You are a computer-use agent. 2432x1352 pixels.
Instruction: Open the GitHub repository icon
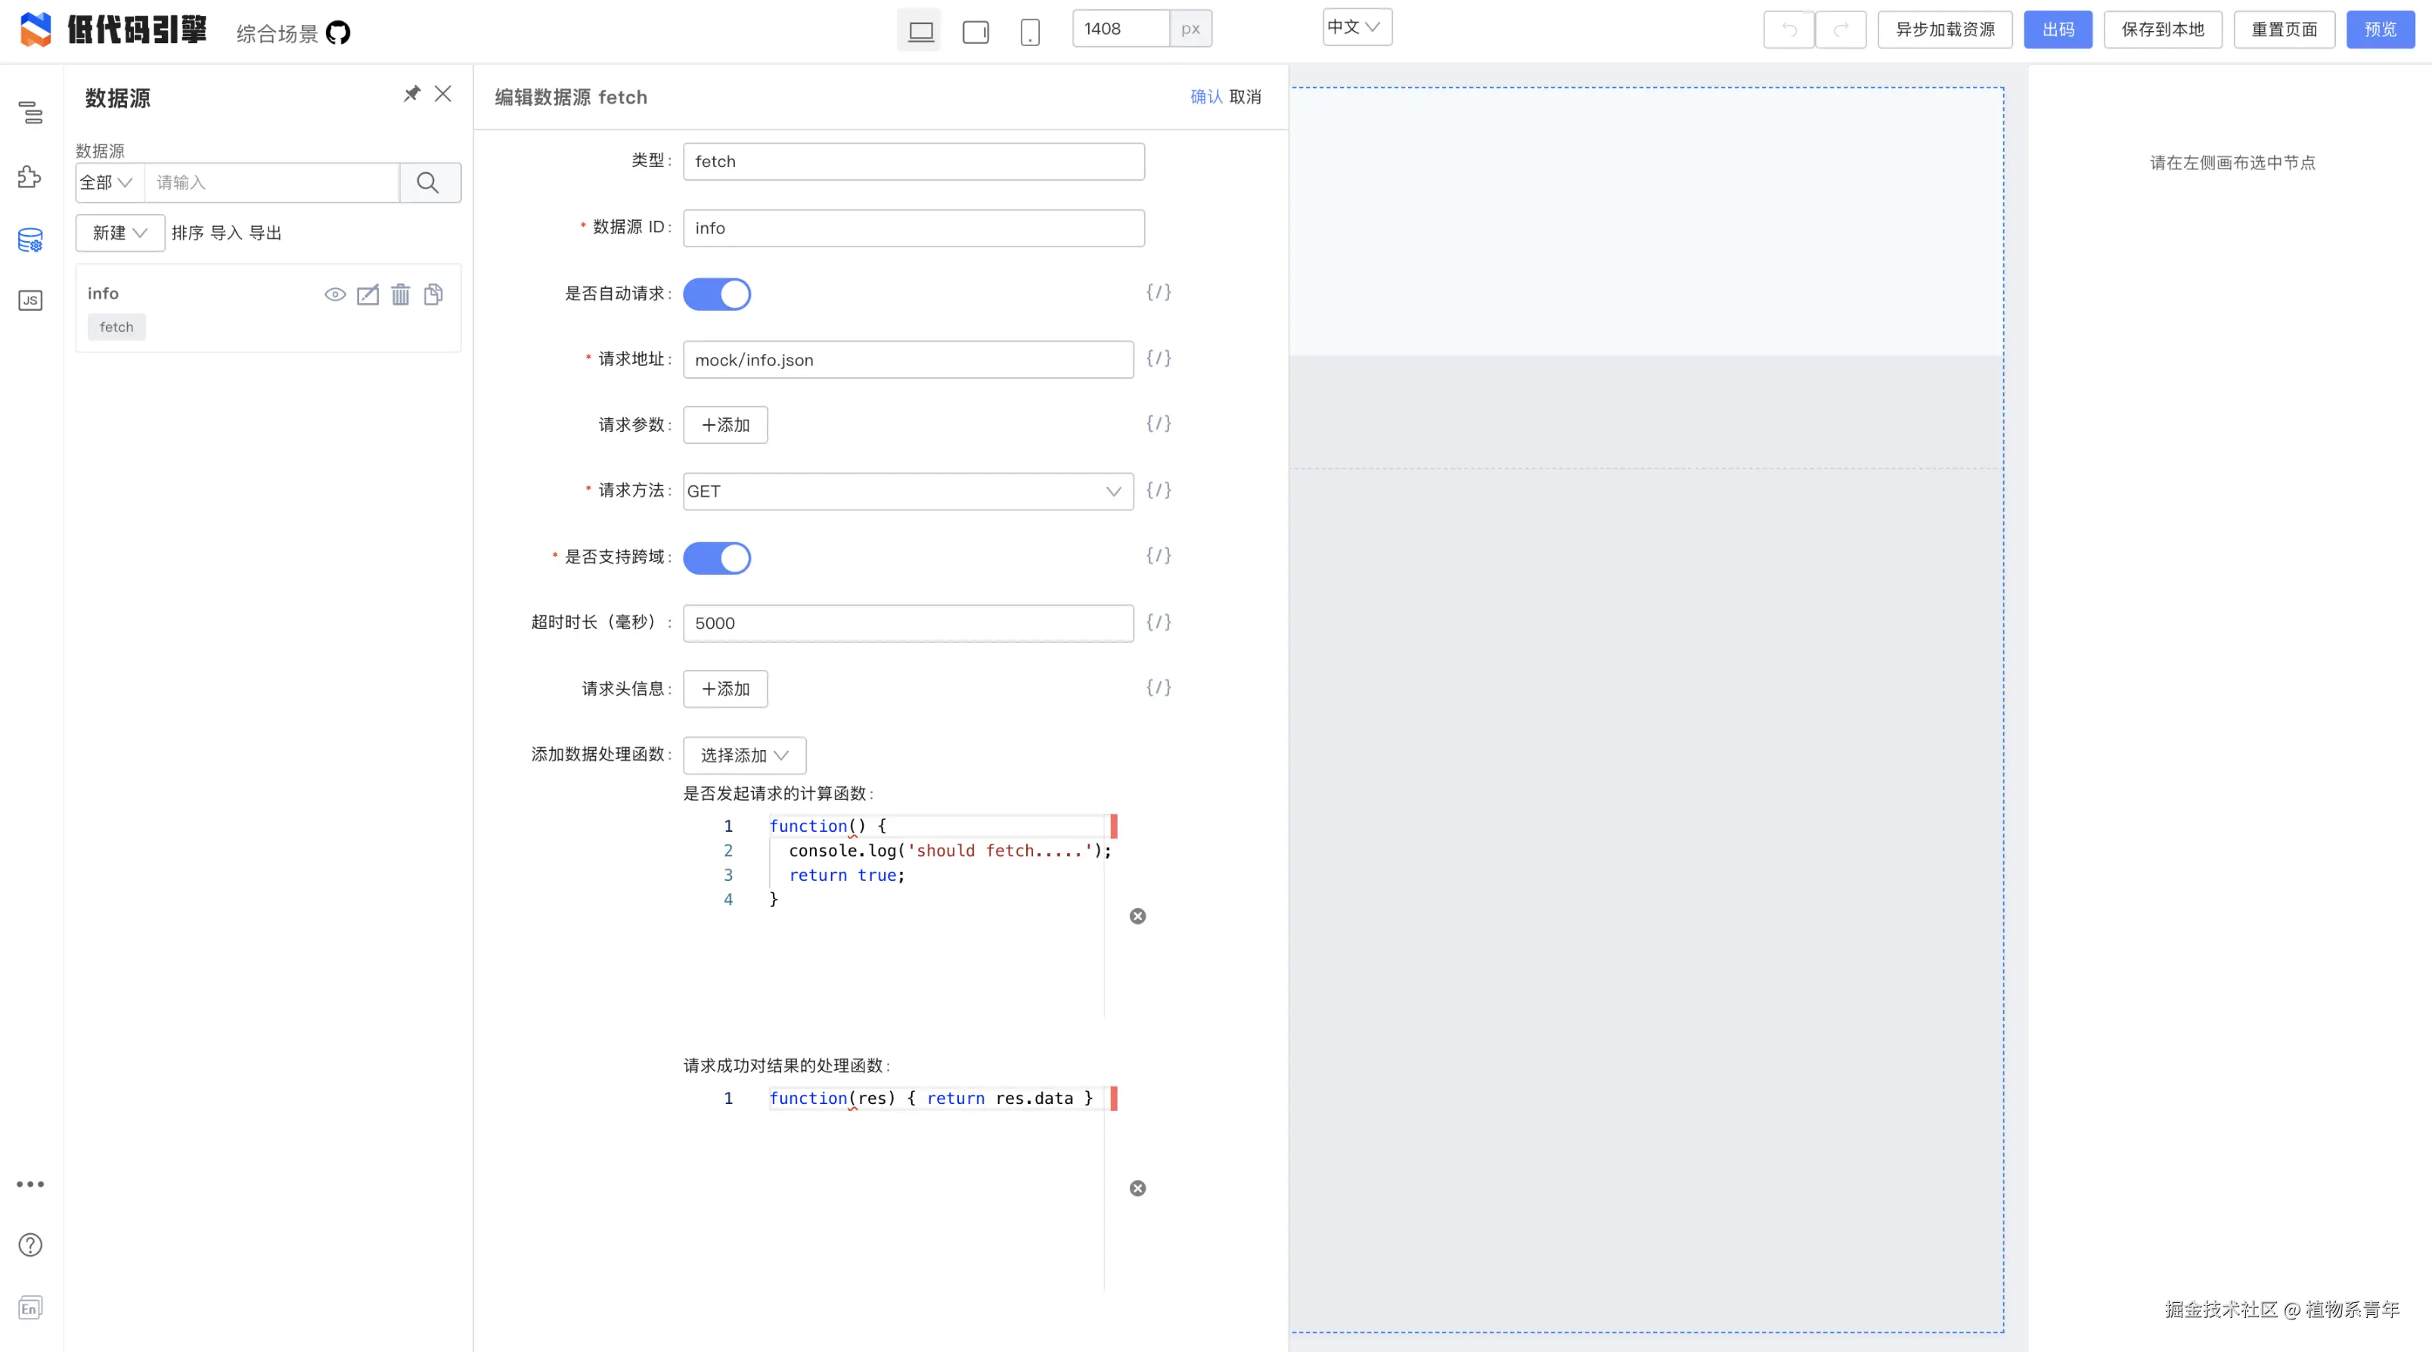338,33
